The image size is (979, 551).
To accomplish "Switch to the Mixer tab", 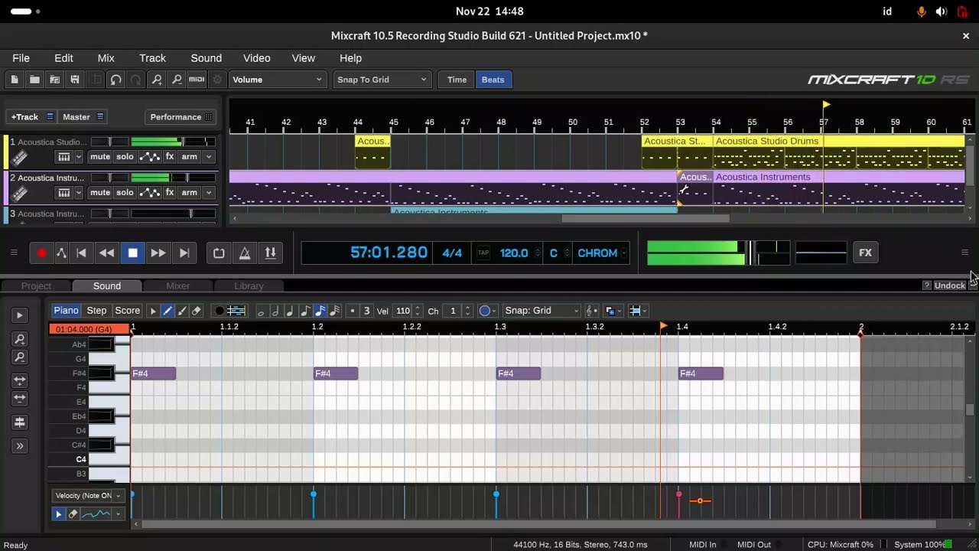I will pyautogui.click(x=177, y=286).
